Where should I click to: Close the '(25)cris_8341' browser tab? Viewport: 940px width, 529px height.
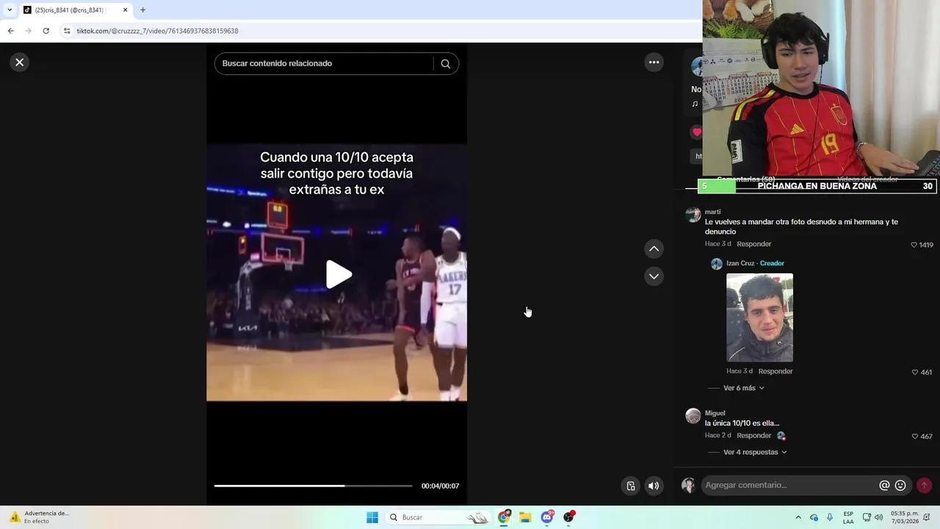[x=125, y=10]
